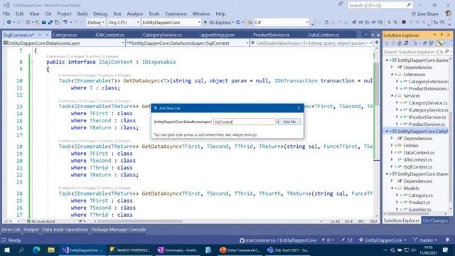Open Windows Start menu
This screenshot has width=455, height=256.
click(x=7, y=250)
